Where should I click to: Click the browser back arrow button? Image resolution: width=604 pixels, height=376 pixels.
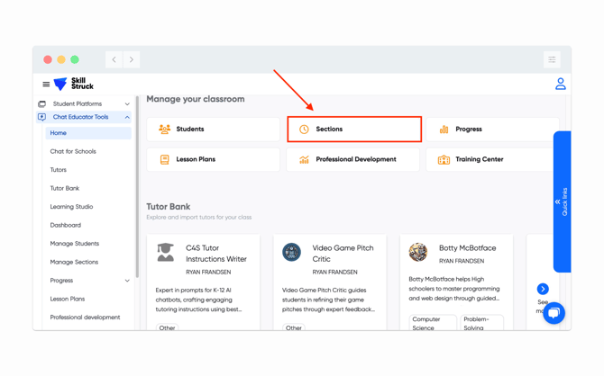[x=114, y=59]
